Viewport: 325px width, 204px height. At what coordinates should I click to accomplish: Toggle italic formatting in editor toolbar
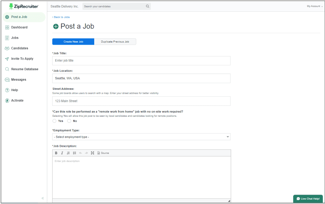pos(62,153)
